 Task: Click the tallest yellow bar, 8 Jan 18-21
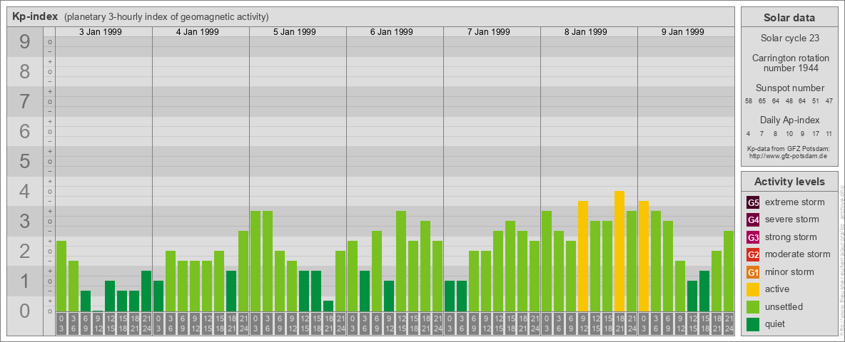pos(619,251)
